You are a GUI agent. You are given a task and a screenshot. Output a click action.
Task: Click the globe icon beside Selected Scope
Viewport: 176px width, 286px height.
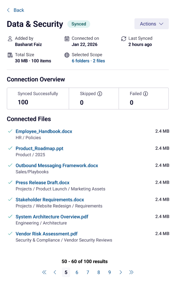click(67, 55)
